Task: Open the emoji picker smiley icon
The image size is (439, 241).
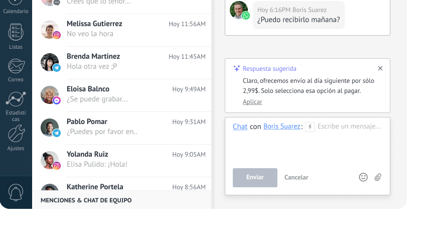Action: click(363, 177)
